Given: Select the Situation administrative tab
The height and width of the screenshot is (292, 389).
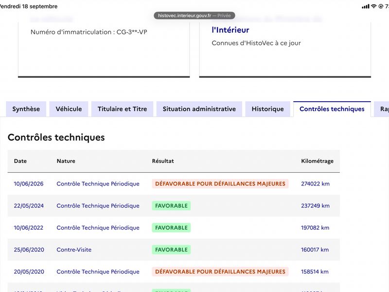Looking at the screenshot, I should (199, 109).
